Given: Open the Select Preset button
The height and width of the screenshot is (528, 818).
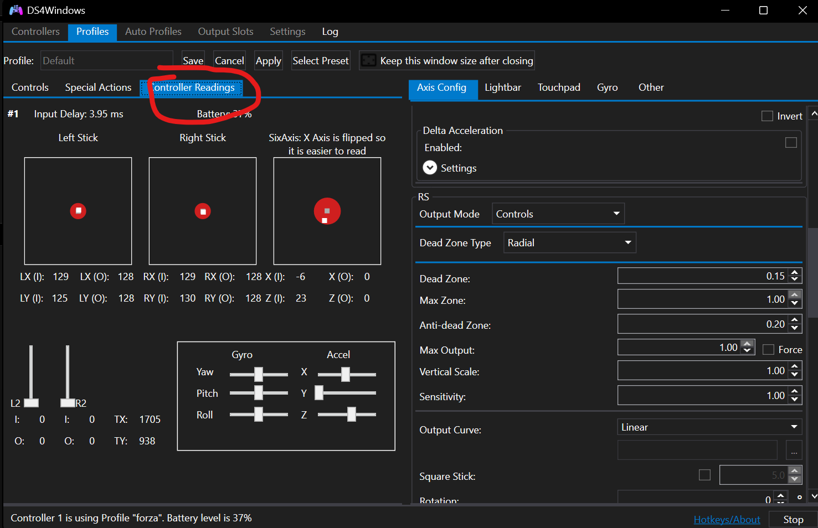Looking at the screenshot, I should point(321,60).
